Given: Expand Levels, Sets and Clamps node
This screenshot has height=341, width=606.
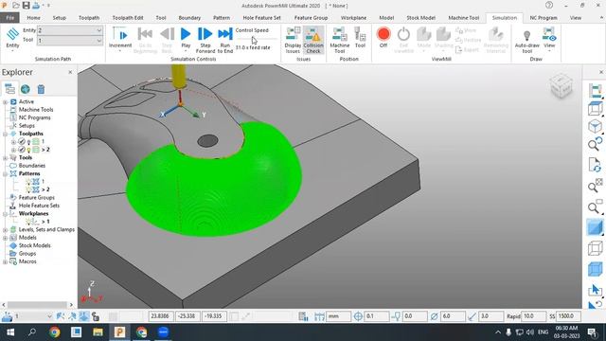Looking at the screenshot, I should point(5,229).
